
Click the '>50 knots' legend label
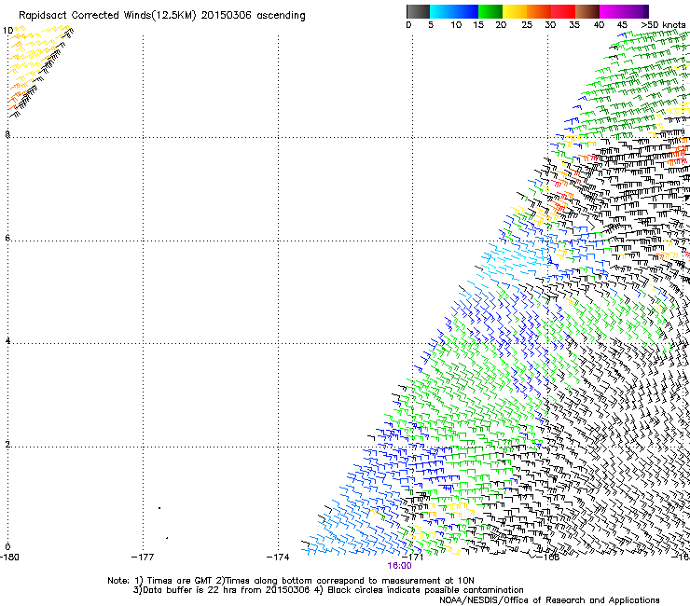pos(663,25)
